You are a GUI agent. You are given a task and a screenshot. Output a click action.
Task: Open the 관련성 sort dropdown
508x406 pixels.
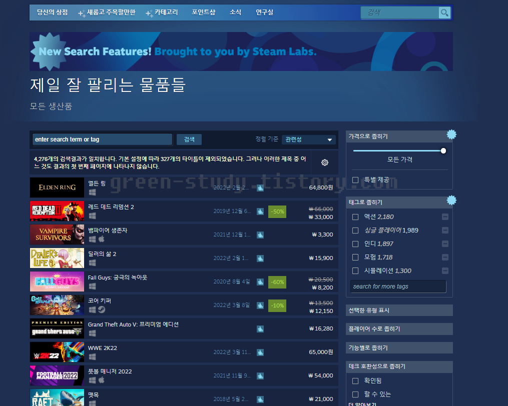tap(308, 139)
